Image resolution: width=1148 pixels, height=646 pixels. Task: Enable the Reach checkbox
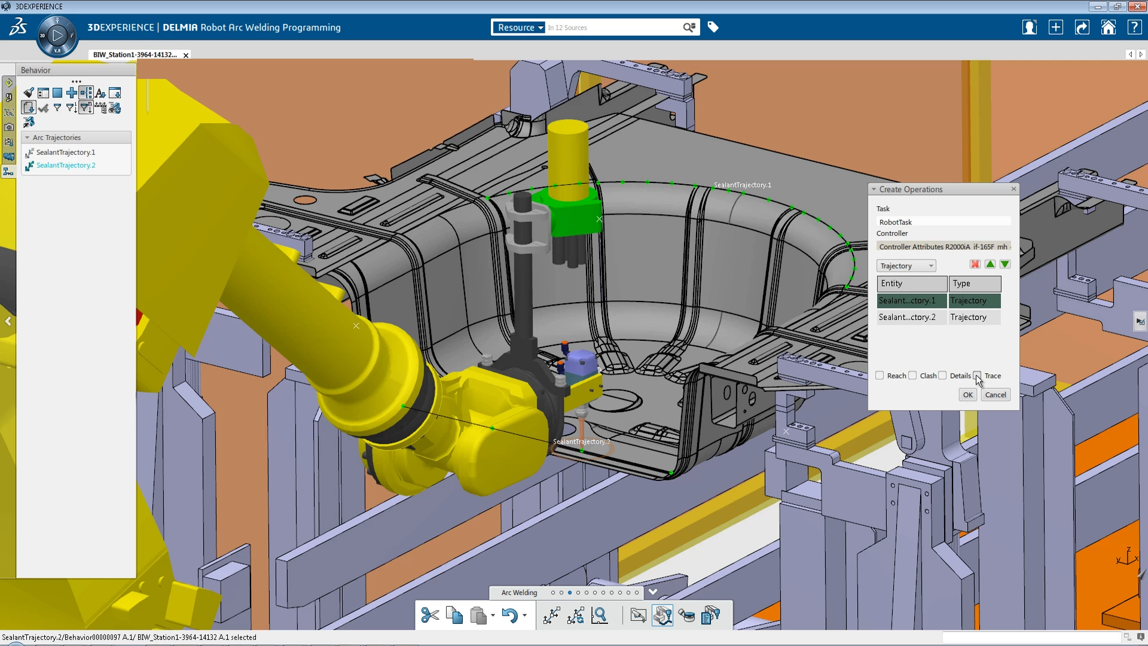[880, 376]
